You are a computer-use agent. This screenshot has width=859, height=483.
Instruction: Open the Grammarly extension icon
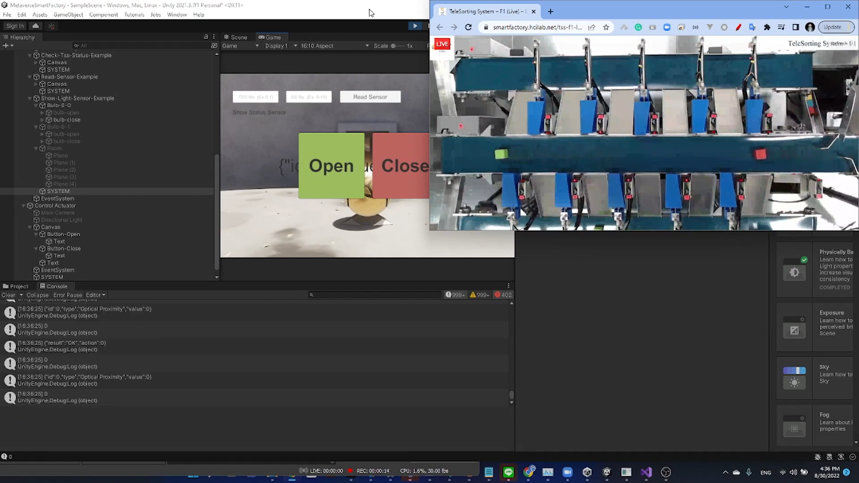(638, 27)
